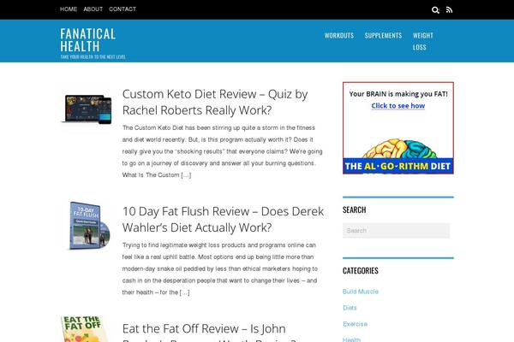This screenshot has width=514, height=342.
Task: Open the search icon in top bar
Action: 435,9
